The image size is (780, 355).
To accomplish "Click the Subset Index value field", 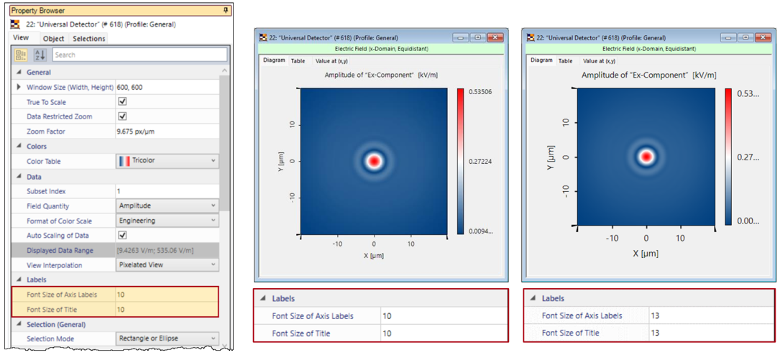I will coord(167,191).
